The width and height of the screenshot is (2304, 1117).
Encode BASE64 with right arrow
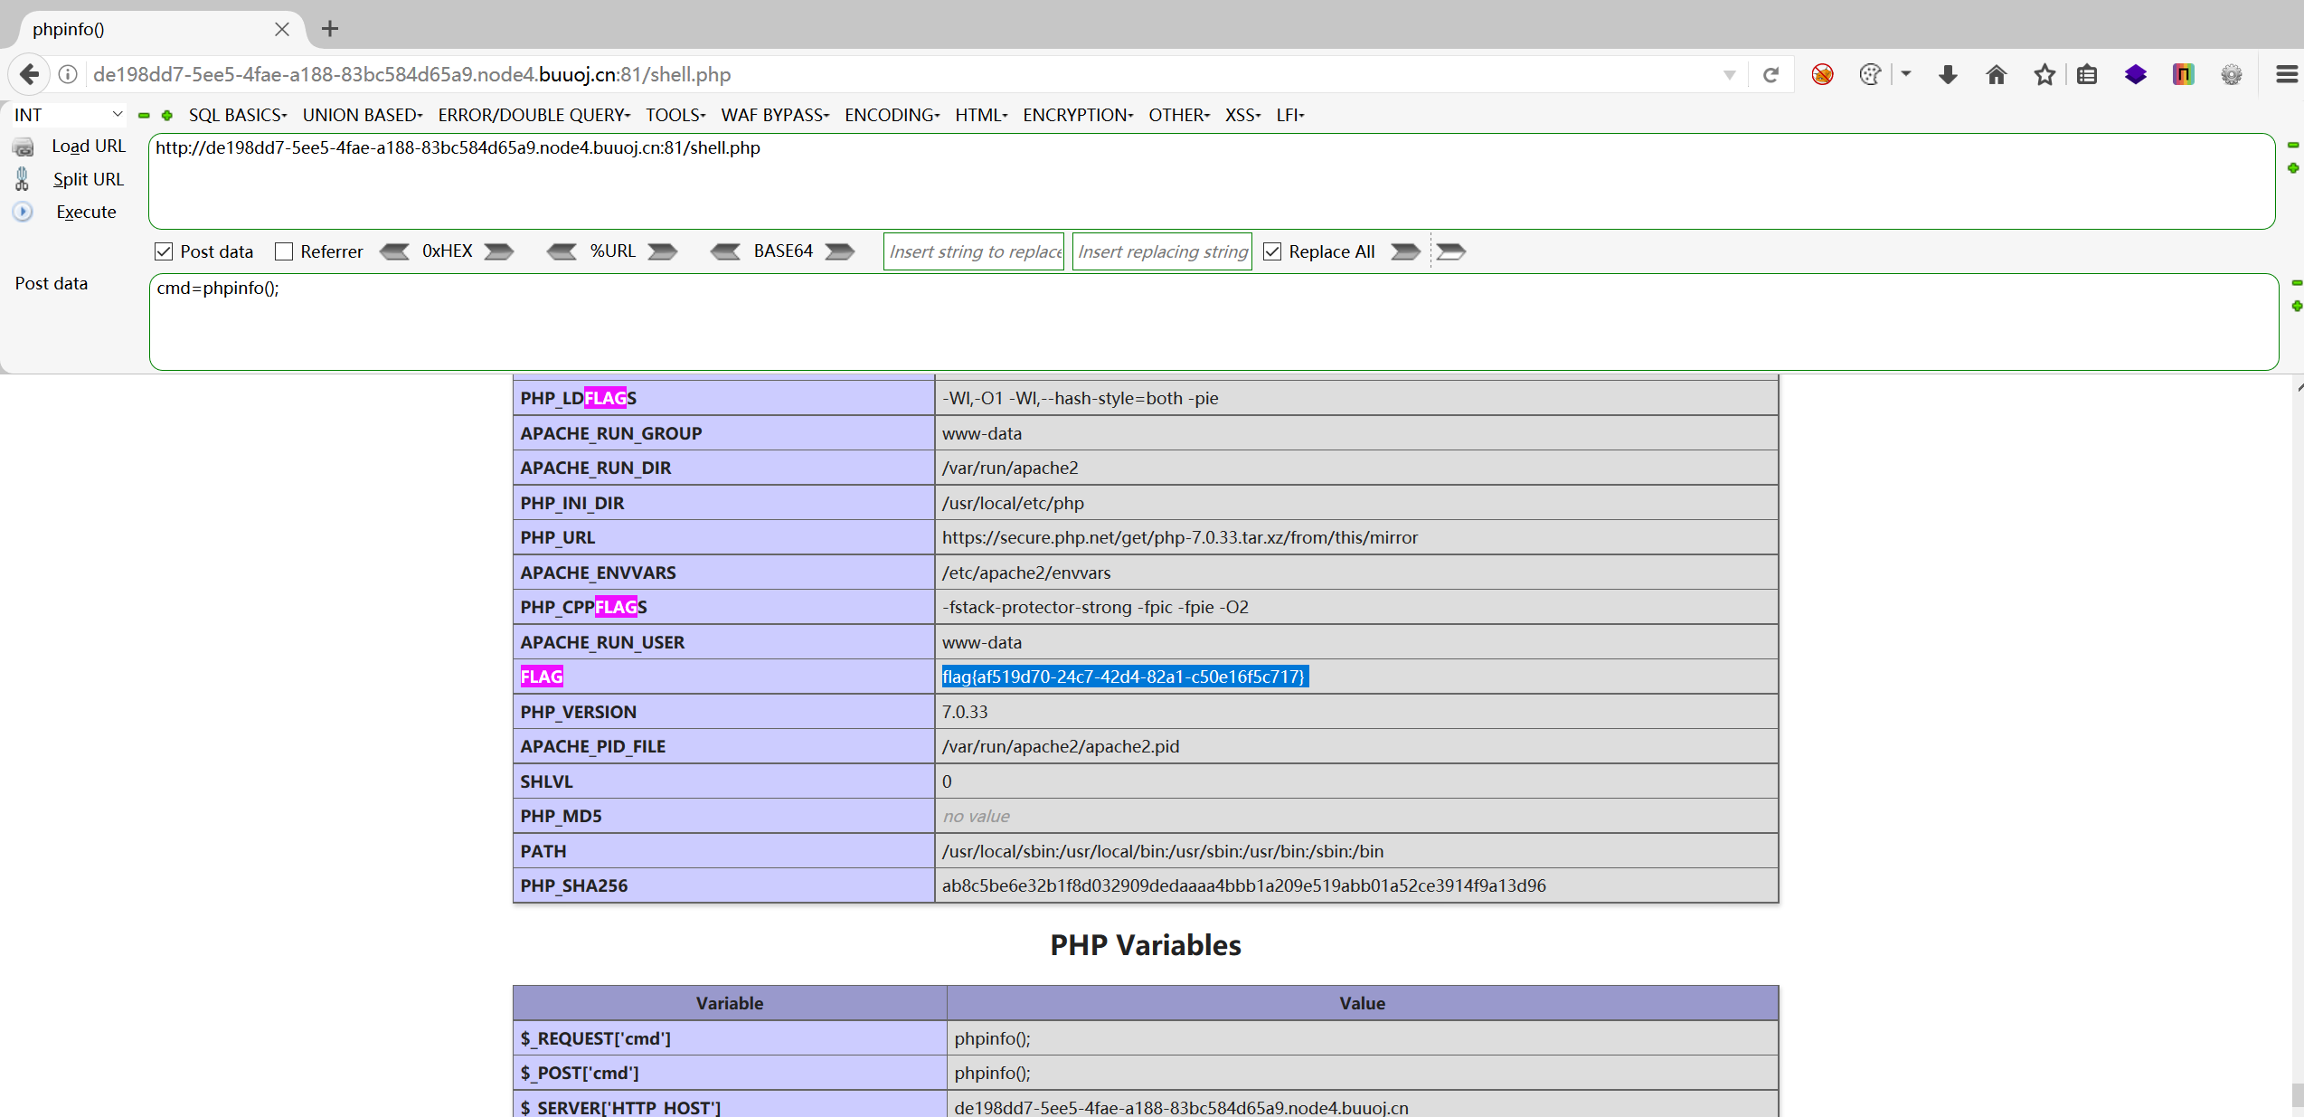pos(840,251)
